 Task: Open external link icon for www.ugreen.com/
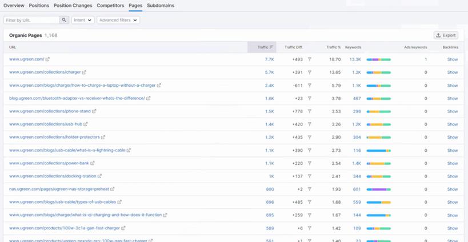tap(48, 59)
